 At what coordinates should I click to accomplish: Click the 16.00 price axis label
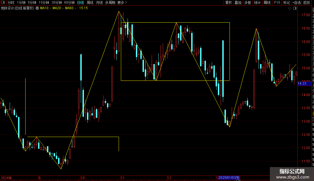click(x=306, y=41)
